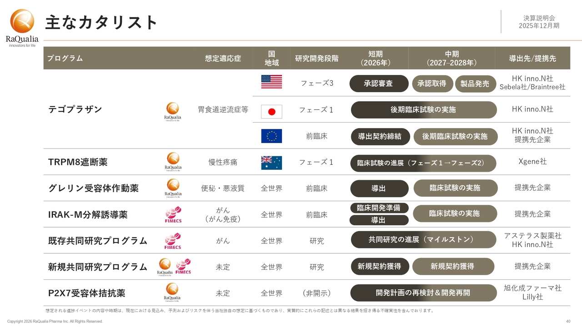Click the United States flag icon
Screen dimensions: 582x327
tap(271, 82)
